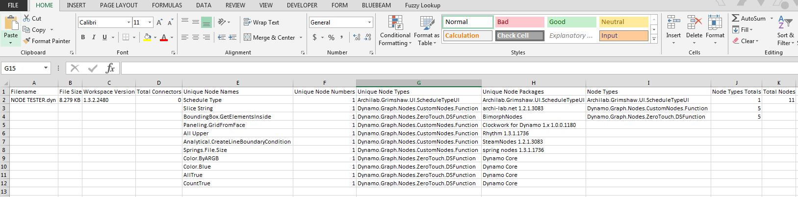Apply the Bad cell style
Image resolution: width=798 pixels, height=197 pixels.
[519, 22]
